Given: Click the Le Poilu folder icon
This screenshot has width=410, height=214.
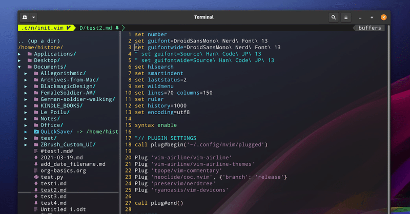Looking at the screenshot, I should (36, 112).
